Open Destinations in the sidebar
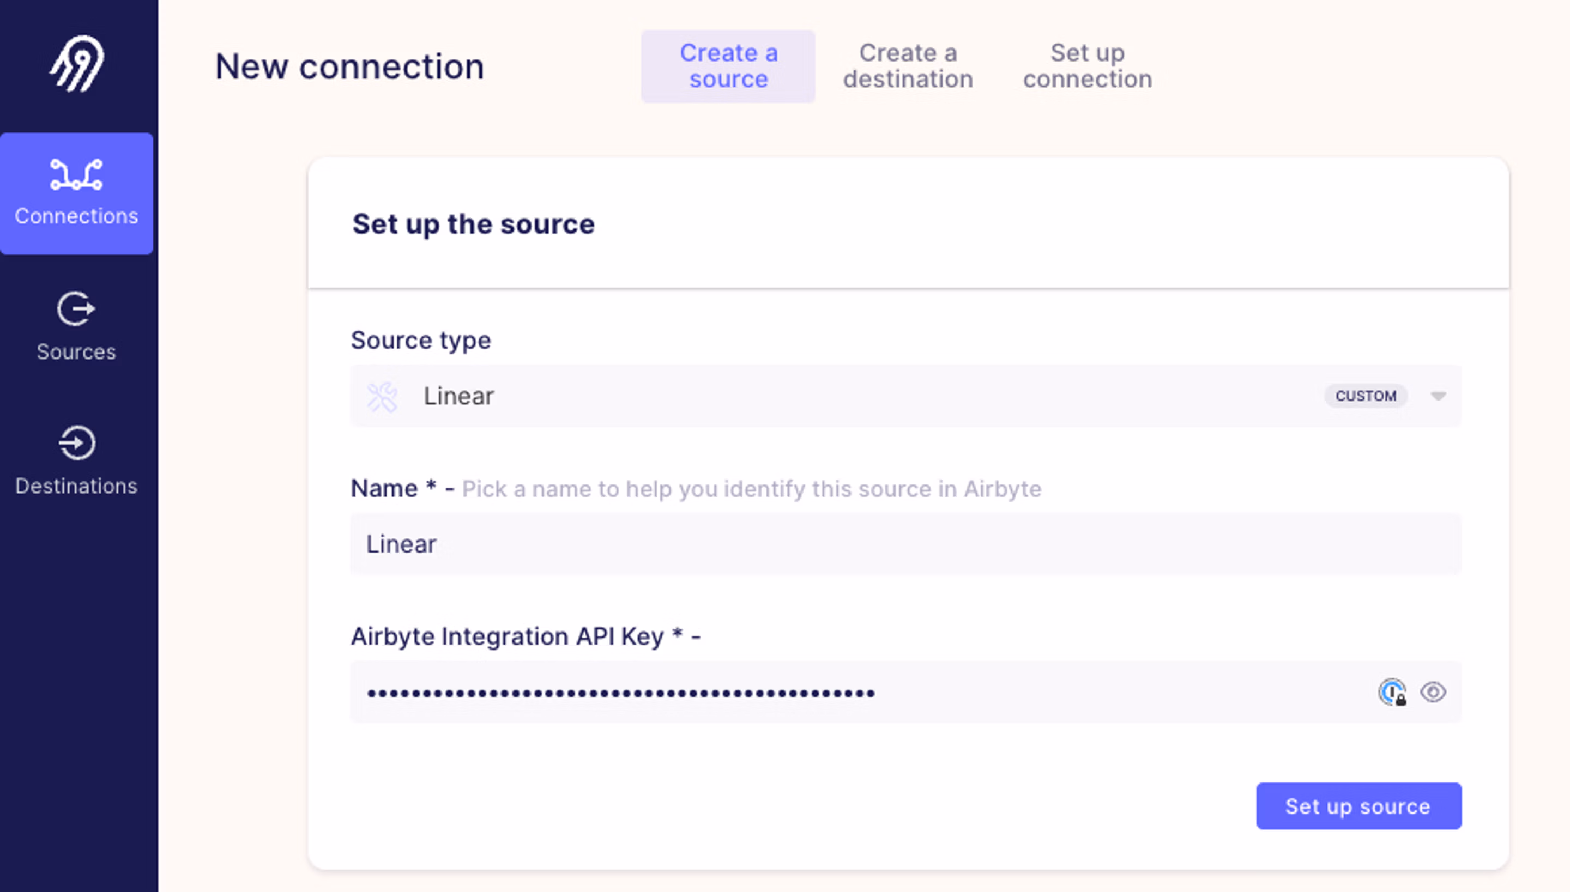Viewport: 1570px width, 892px height. point(77,460)
